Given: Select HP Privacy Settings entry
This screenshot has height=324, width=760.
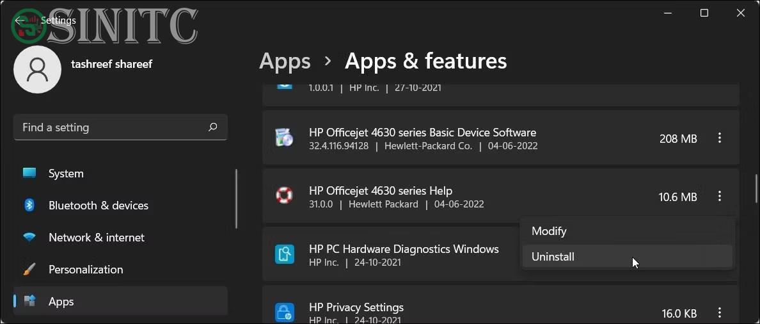Looking at the screenshot, I should tap(501, 305).
